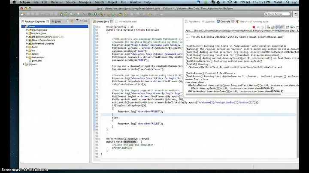309x173 pixels.
Task: Expand the src/test/java folder
Action: (27, 33)
